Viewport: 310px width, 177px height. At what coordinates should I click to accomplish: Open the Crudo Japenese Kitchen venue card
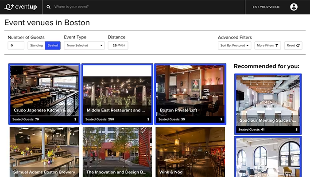(44, 94)
